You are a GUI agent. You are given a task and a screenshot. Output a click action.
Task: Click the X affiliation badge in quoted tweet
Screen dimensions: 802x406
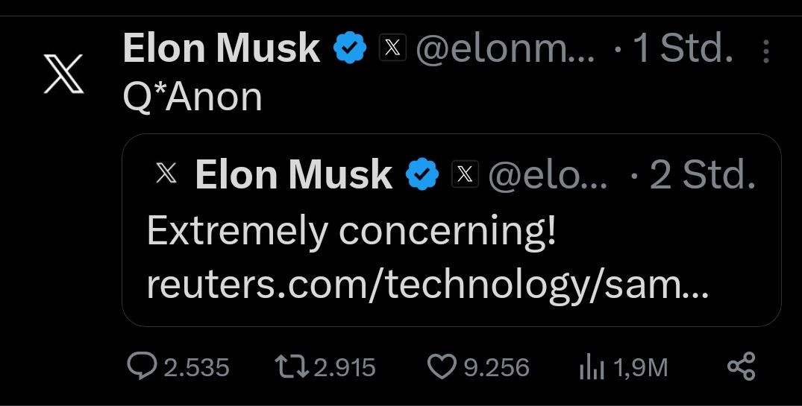pos(465,174)
